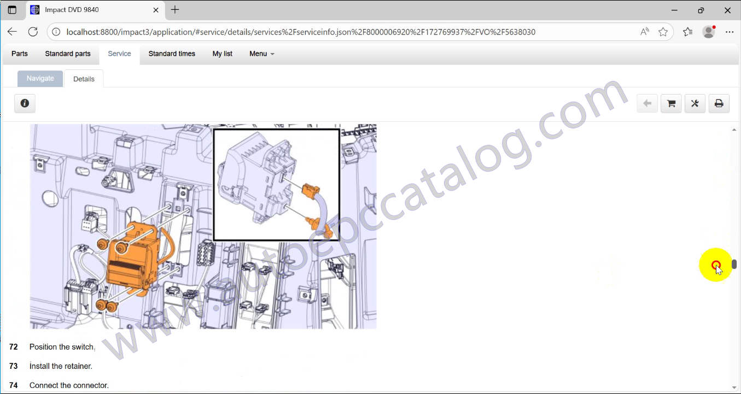
Task: Click the information icon button
Action: click(x=25, y=103)
